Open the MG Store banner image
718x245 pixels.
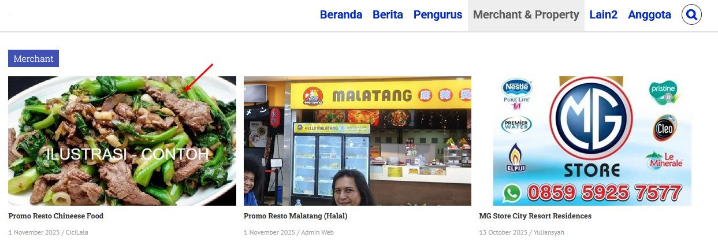(593, 141)
